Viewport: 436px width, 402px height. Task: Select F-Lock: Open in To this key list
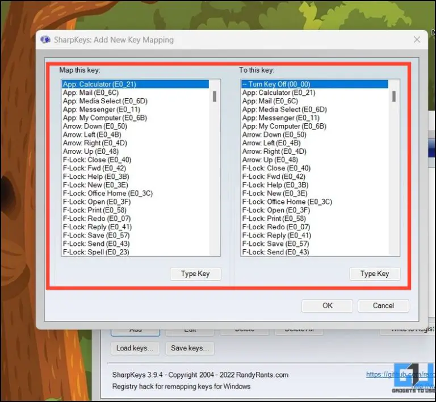315,210
